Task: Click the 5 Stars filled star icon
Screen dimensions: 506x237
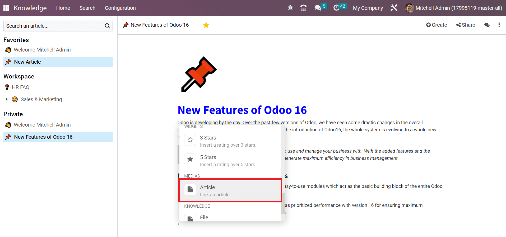Action: tap(190, 159)
